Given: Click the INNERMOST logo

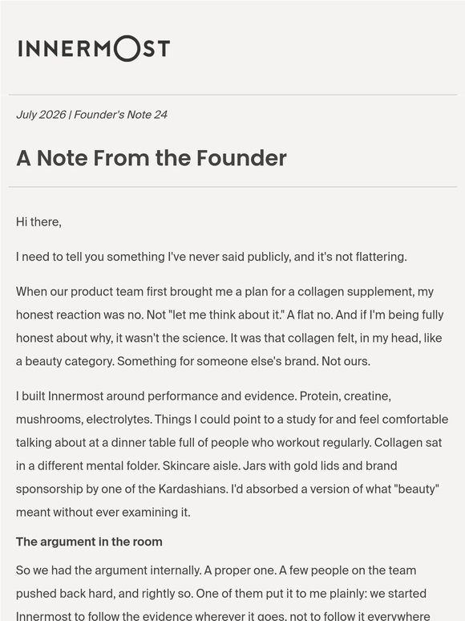Looking at the screenshot, I should tap(94, 48).
